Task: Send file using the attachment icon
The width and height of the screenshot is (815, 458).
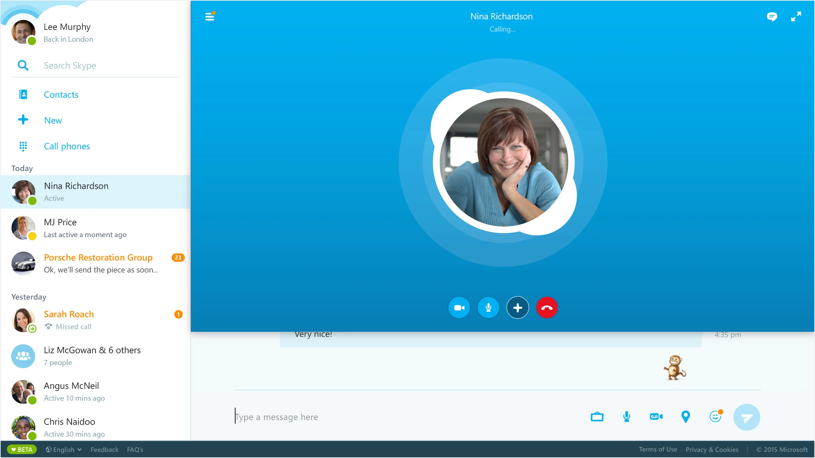Action: coord(597,417)
